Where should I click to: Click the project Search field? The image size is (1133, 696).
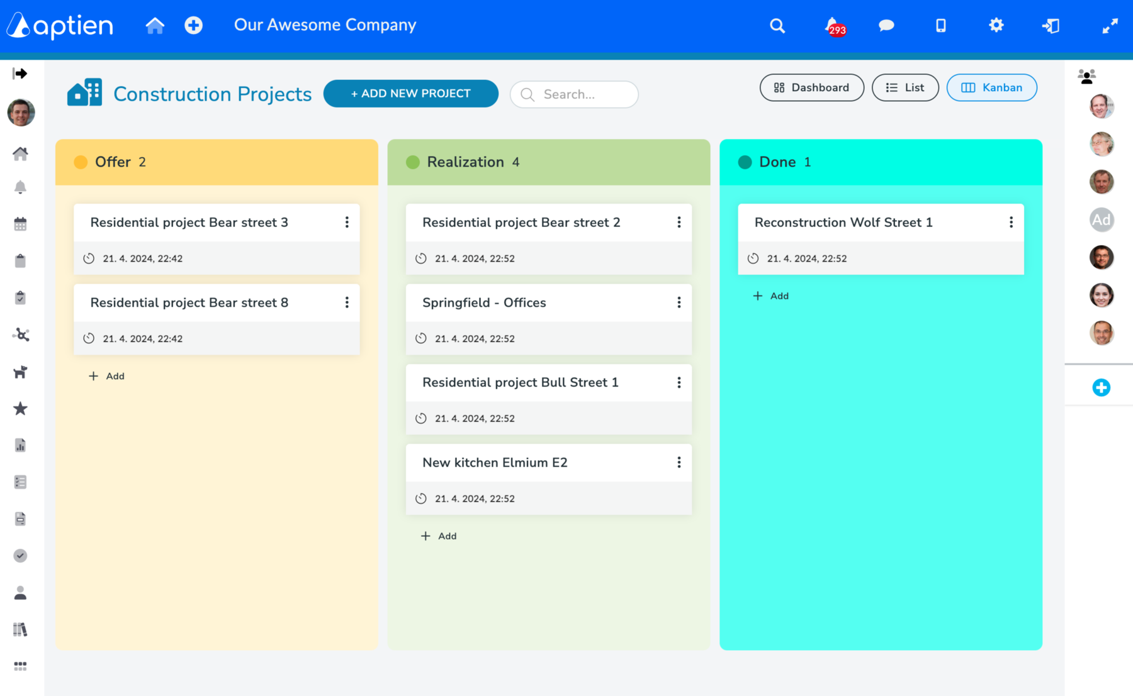click(x=574, y=94)
